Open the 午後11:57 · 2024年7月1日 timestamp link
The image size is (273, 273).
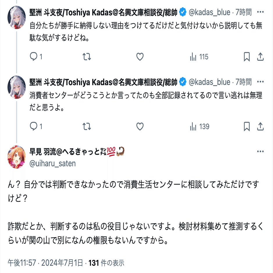[45, 263]
